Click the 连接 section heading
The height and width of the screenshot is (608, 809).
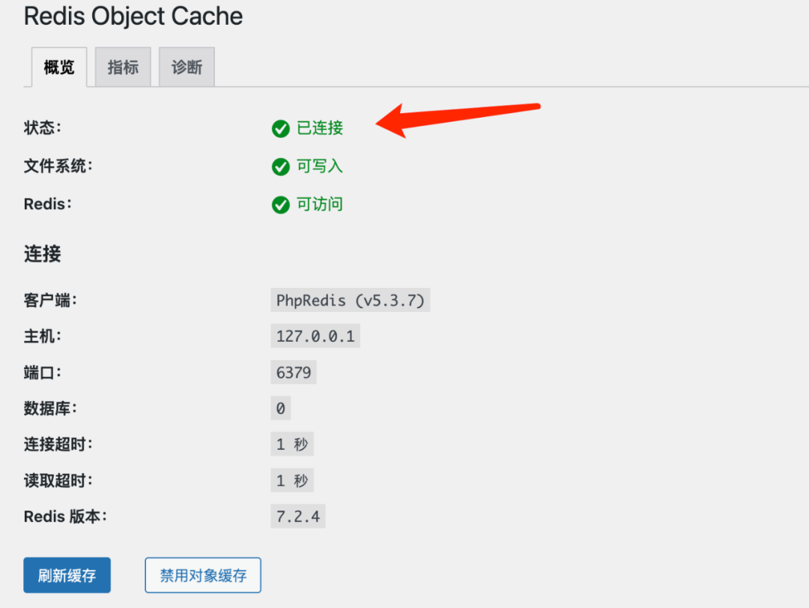(x=43, y=254)
